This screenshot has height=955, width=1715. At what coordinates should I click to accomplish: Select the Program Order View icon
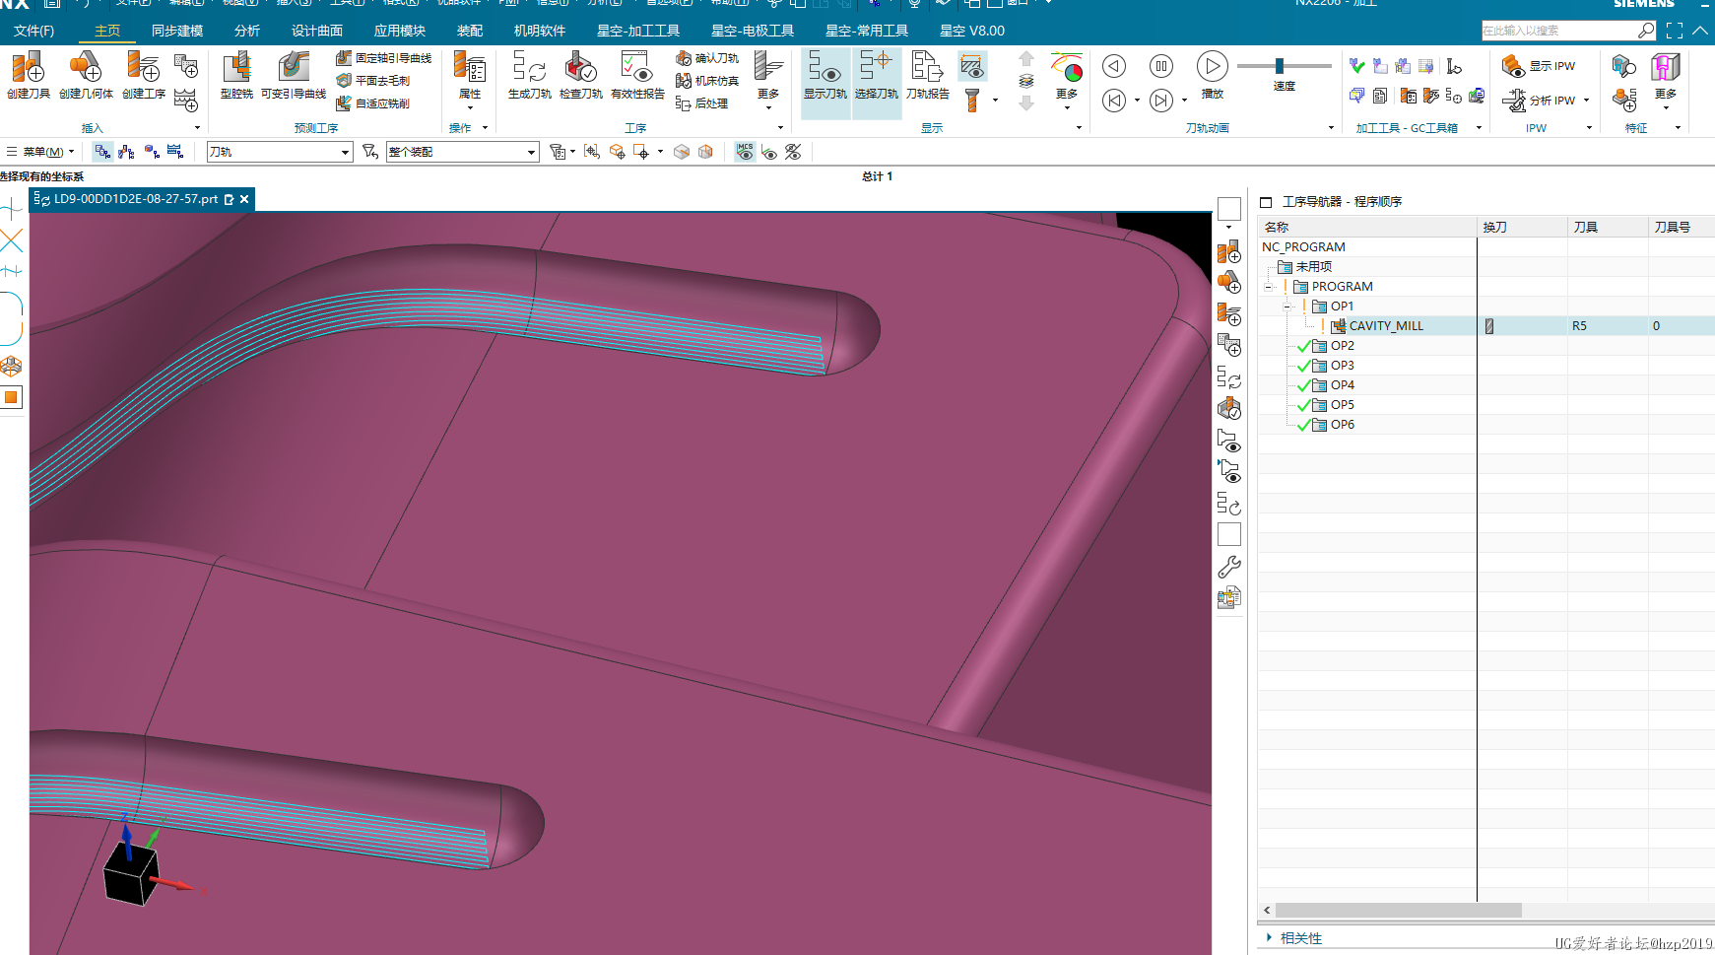102,152
